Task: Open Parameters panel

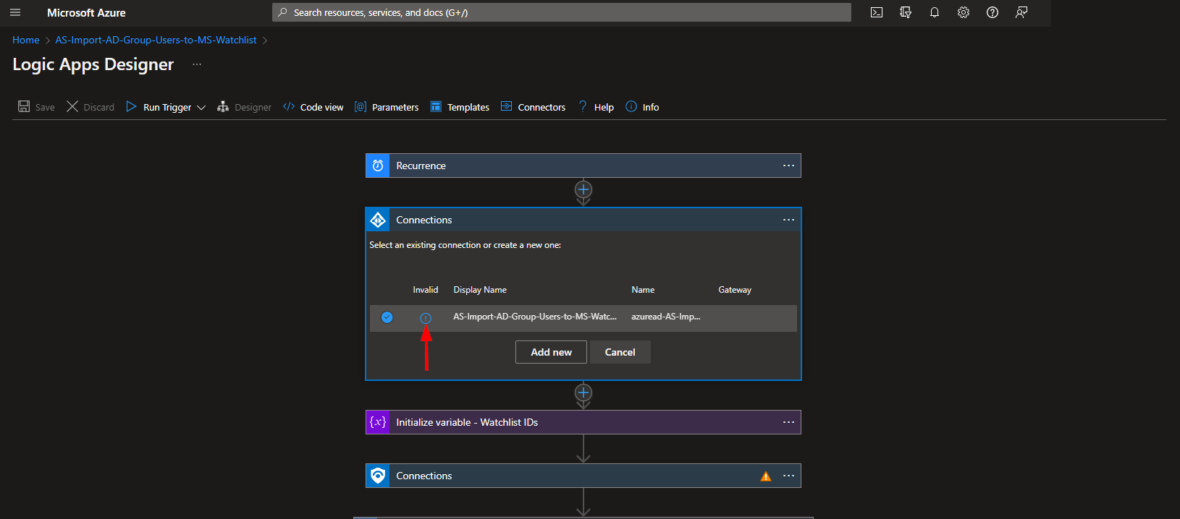Action: pos(387,107)
